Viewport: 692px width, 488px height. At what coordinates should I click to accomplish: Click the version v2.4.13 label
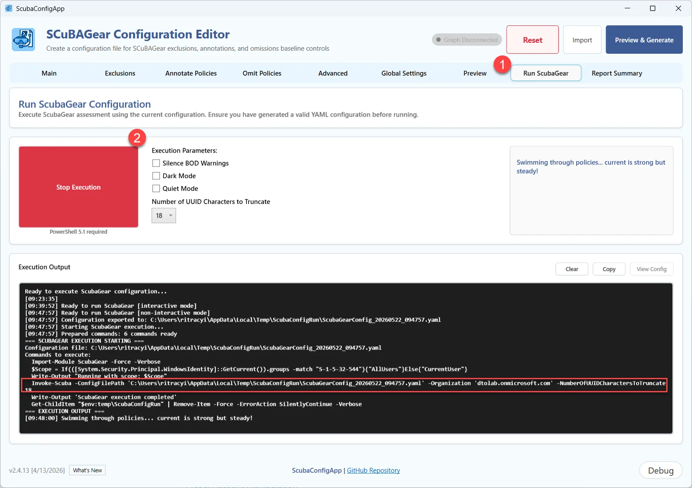37,470
